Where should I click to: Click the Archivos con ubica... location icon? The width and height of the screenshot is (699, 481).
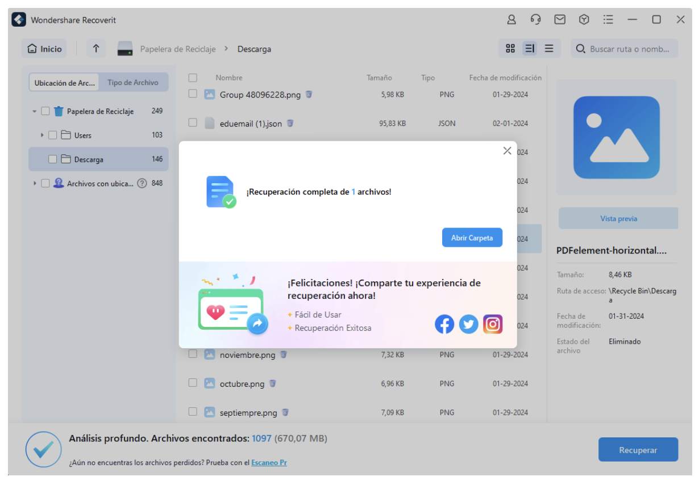point(59,183)
